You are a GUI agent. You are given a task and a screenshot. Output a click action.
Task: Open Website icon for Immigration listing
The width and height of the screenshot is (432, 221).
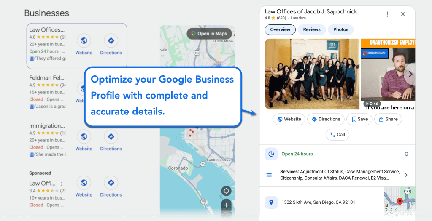(84, 137)
